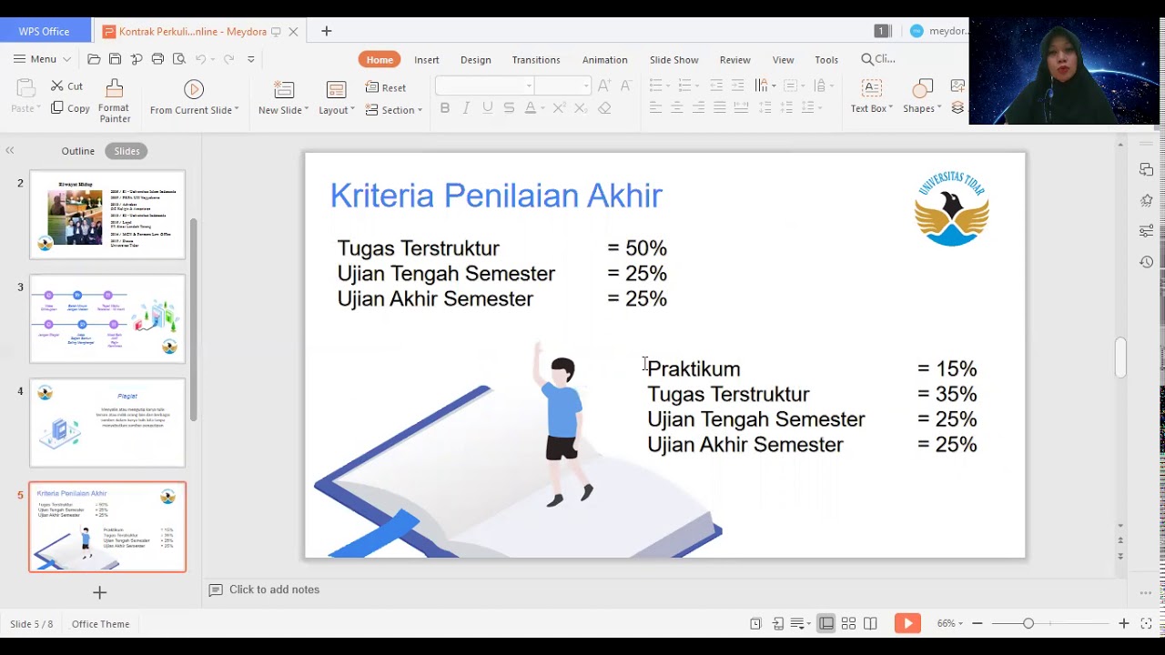This screenshot has width=1165, height=655.
Task: Start slideshow From Current Slide icon
Action: coord(194,89)
